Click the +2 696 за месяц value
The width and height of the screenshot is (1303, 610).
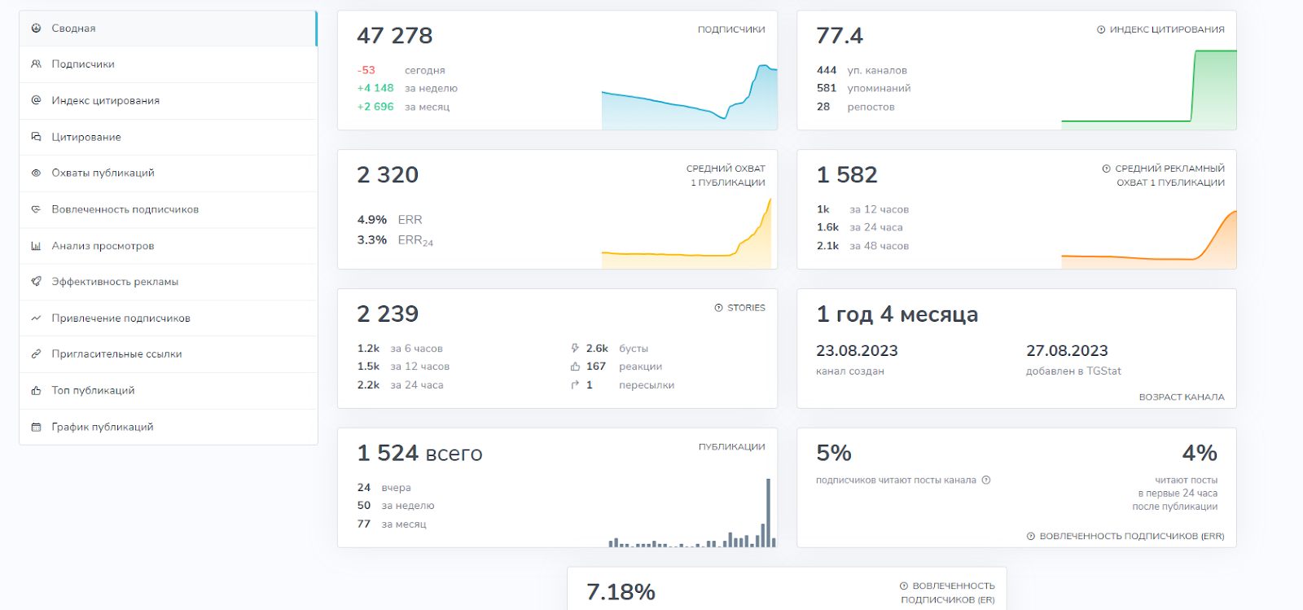click(375, 107)
